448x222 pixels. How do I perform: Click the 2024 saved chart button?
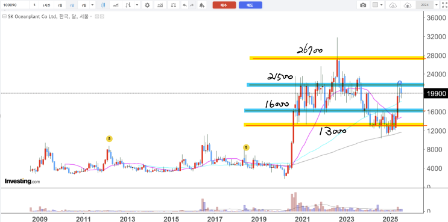pyautogui.click(x=424, y=5)
